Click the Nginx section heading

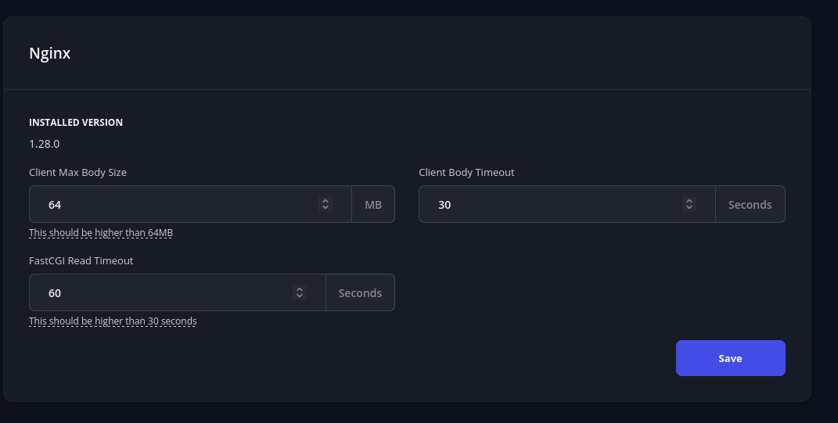(50, 54)
